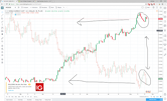Enter fullscreen mode
Viewport: 167px width, 101px height.
tap(157, 7)
